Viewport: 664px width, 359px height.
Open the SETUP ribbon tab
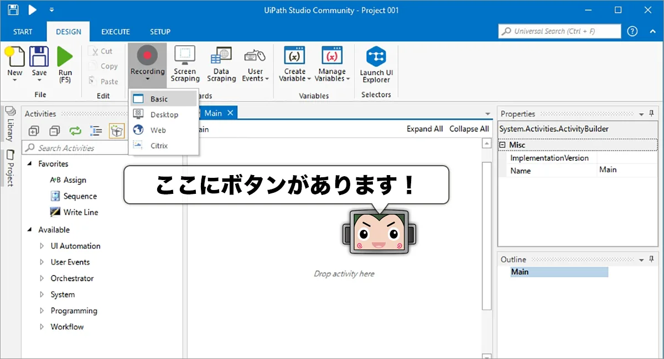160,31
